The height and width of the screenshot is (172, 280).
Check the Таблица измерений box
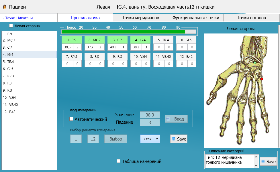119,161
